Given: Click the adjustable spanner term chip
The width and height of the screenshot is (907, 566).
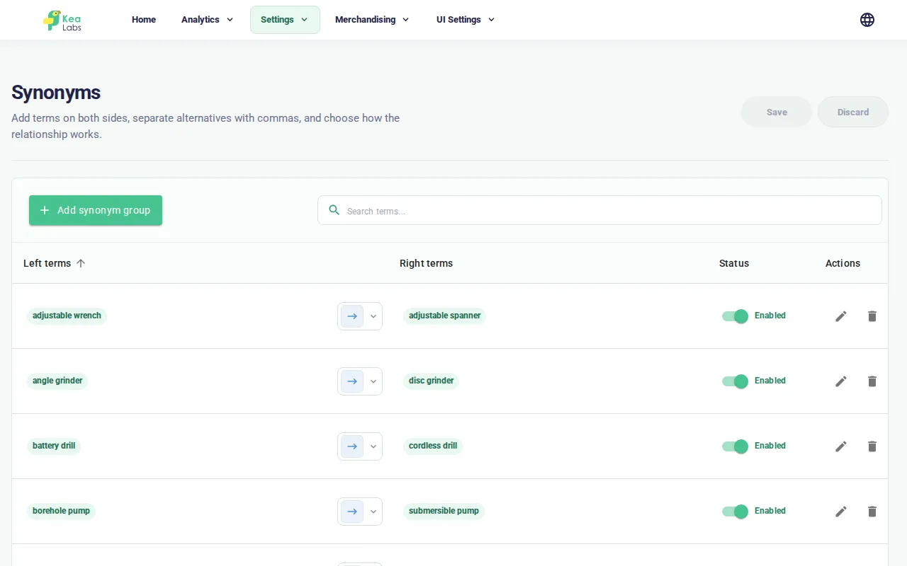Looking at the screenshot, I should [x=445, y=316].
